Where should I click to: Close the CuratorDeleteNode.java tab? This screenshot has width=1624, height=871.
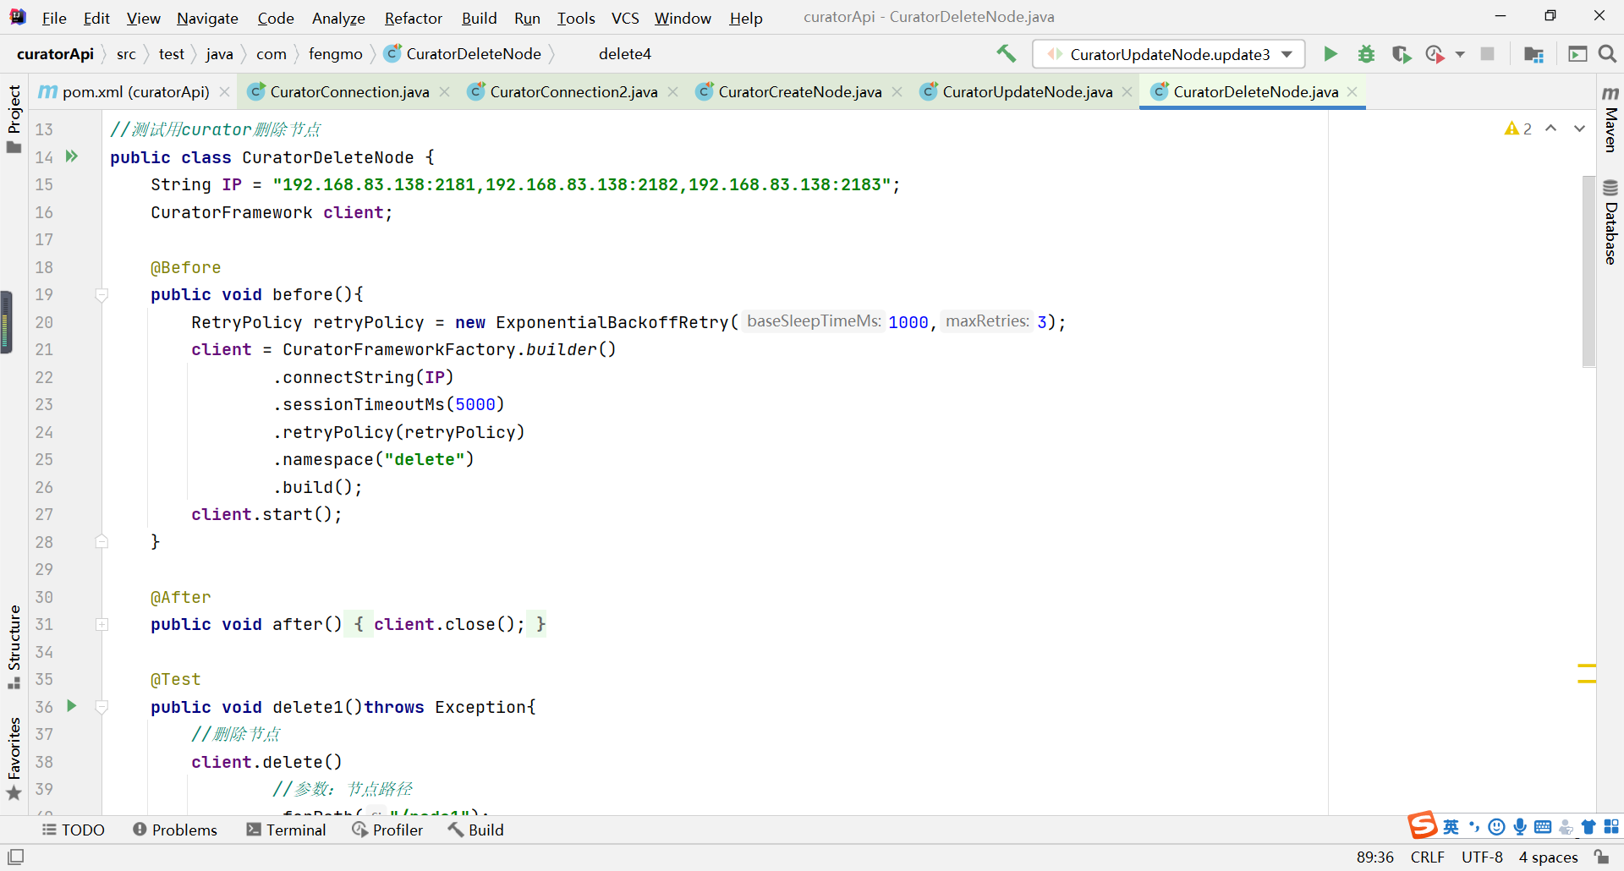coord(1352,91)
